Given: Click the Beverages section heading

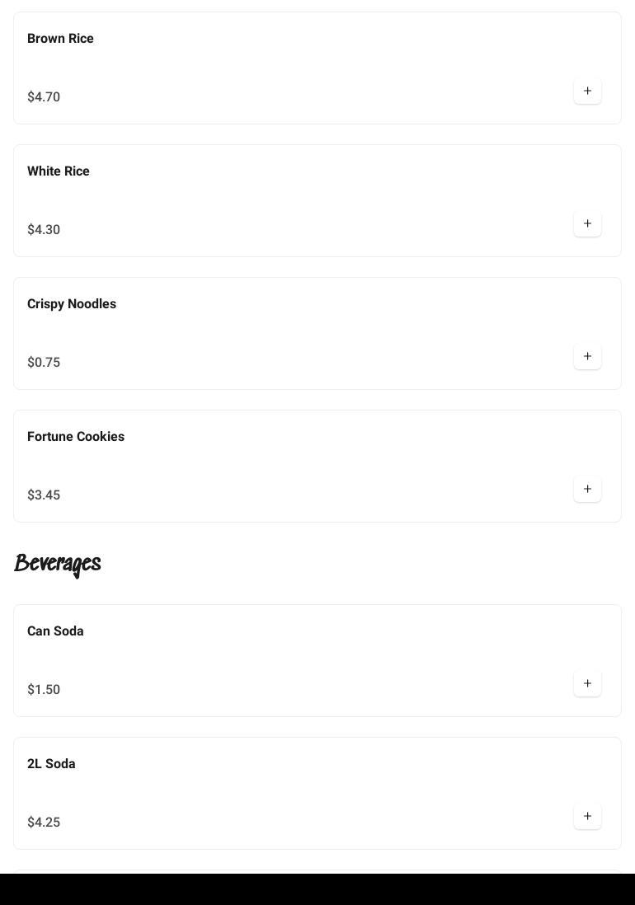Looking at the screenshot, I should 58,564.
